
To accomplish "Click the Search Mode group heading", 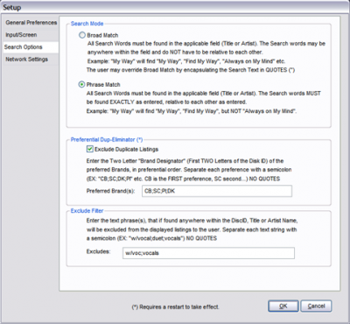I will 87,24.
